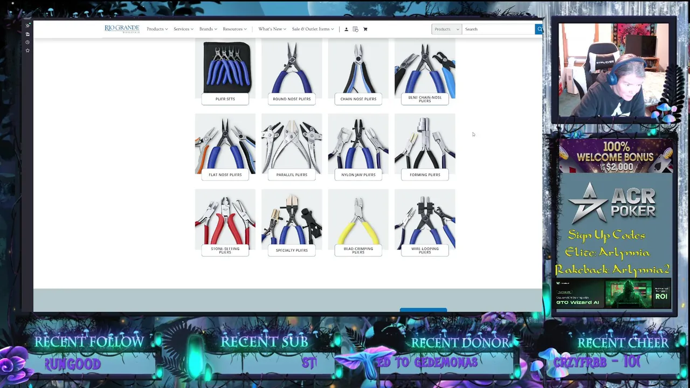690x388 pixels.
Task: Expand the Sale & Outlet Items menu
Action: coord(313,29)
